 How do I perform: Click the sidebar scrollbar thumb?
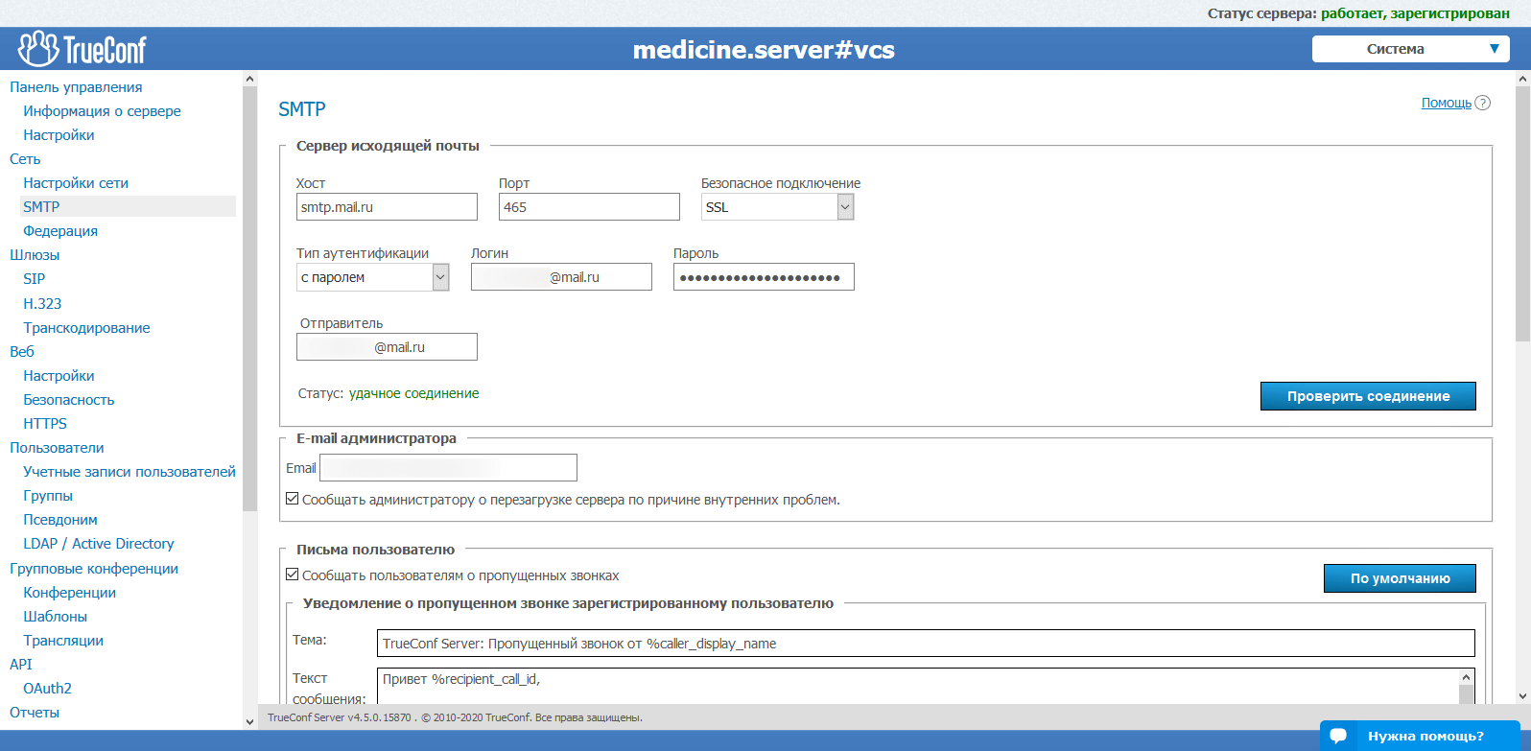[x=250, y=298]
